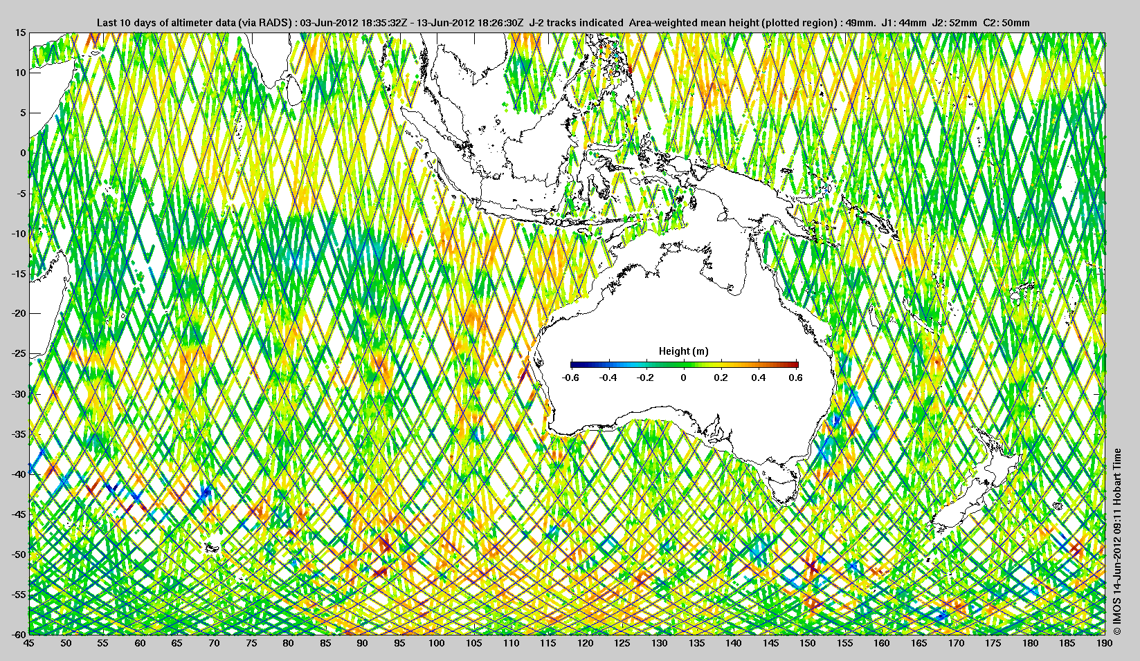
Task: Click longitude axis label 90
Action: [362, 643]
